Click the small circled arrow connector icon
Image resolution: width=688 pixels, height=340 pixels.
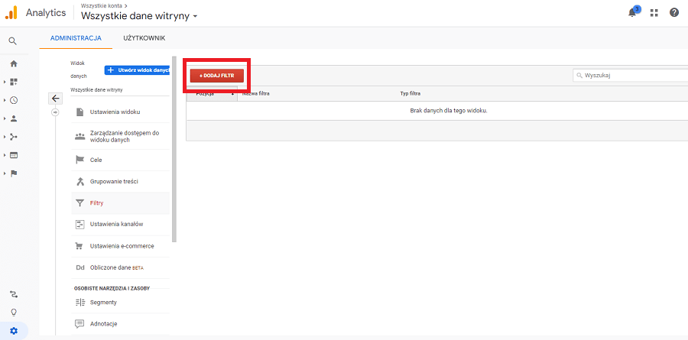pos(55,113)
